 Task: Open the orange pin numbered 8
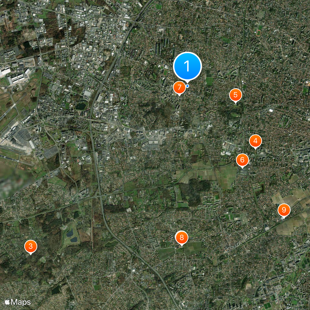[x=181, y=238]
